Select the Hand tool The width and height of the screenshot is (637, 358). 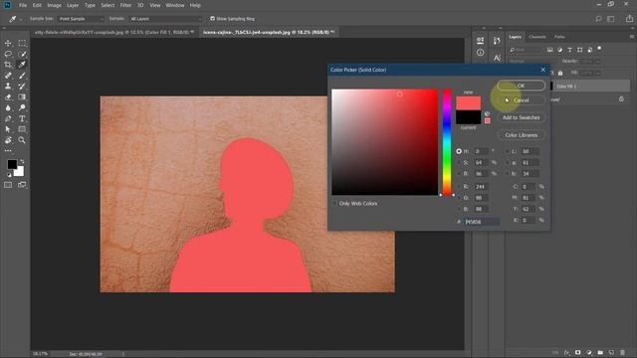[x=8, y=140]
